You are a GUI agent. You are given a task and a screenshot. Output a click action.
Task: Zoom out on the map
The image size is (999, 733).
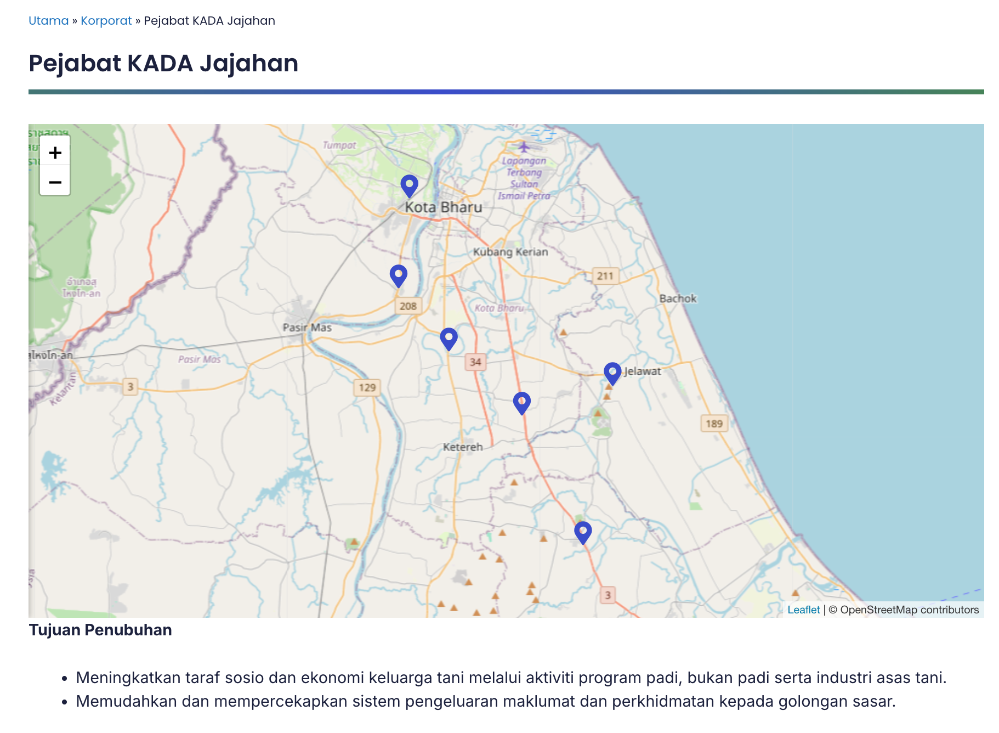55,182
